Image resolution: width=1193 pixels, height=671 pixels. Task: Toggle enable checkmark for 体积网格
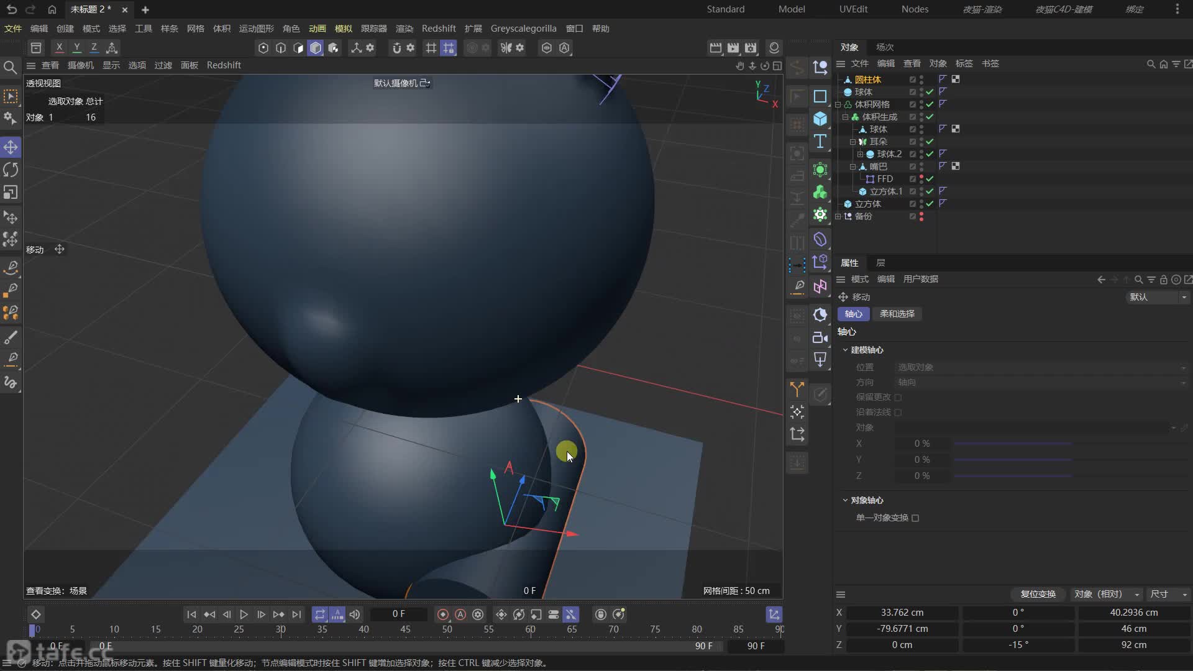coord(930,104)
